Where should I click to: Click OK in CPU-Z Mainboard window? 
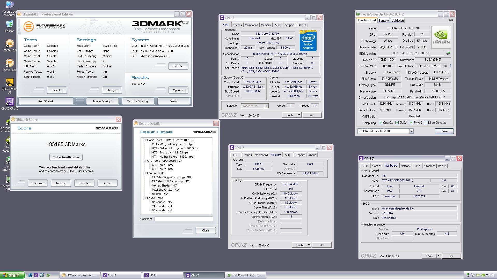[451, 256]
